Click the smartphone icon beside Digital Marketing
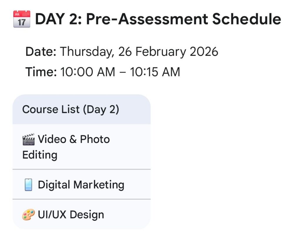The width and height of the screenshot is (301, 237). point(29,185)
